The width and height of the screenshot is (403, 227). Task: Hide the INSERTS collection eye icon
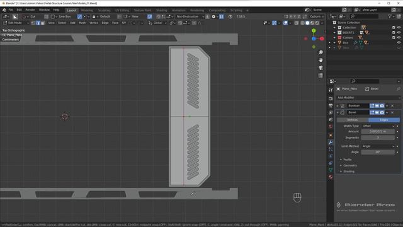click(399, 32)
